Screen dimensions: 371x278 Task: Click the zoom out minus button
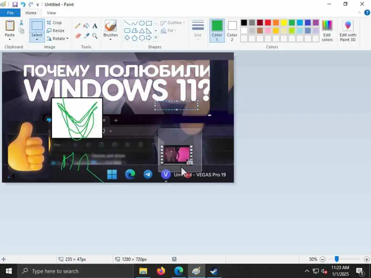coord(322,259)
